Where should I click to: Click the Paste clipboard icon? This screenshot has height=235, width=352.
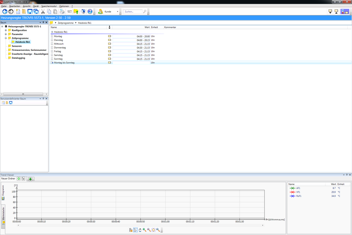[55, 11]
